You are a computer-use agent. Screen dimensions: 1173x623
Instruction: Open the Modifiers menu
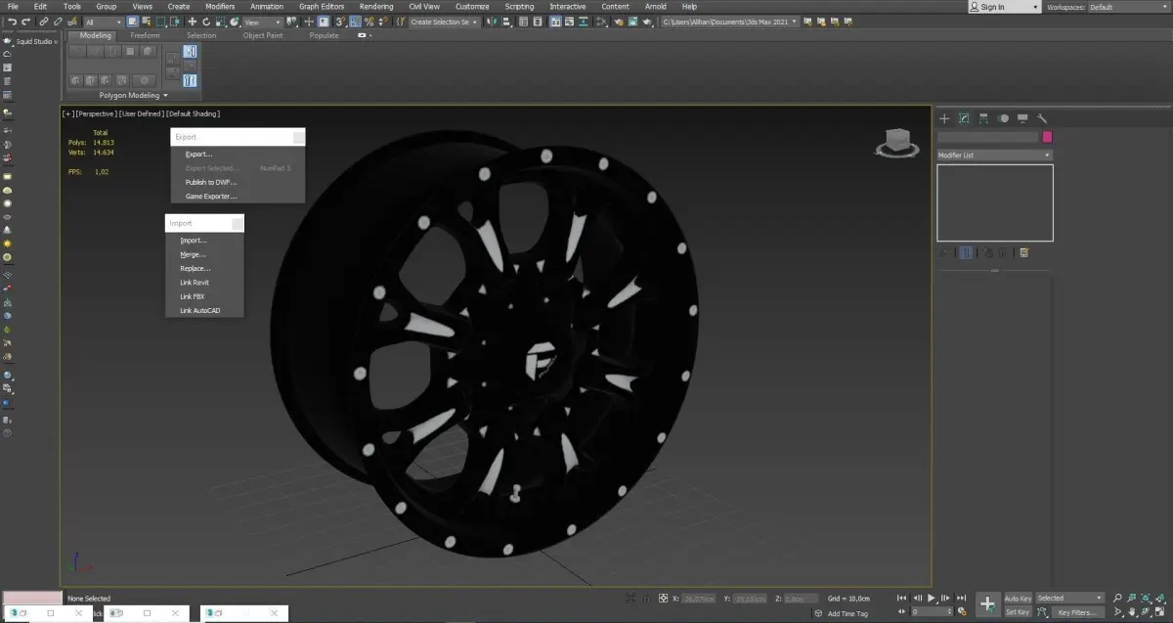(220, 6)
